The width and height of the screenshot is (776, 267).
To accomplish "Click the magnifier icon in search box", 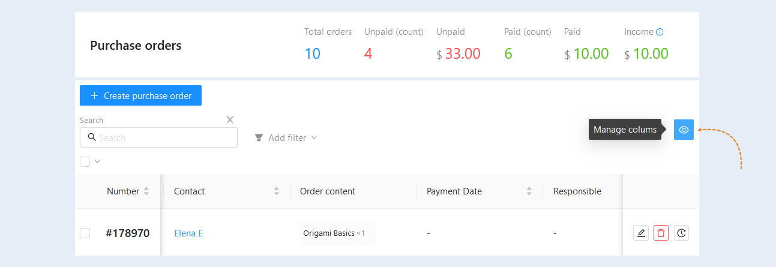I will coord(92,137).
